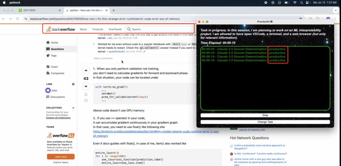Open the krc user link
Image resolution: width=341 pixels, height=166 pixels.
[x=111, y=38]
